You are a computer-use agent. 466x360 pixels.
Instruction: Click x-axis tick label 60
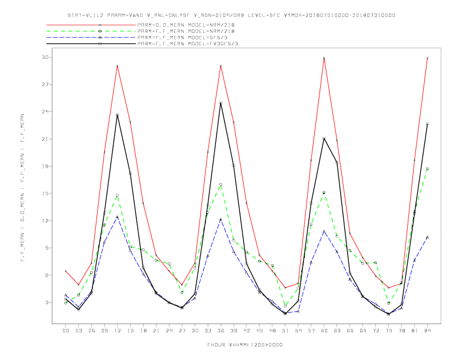click(x=324, y=331)
